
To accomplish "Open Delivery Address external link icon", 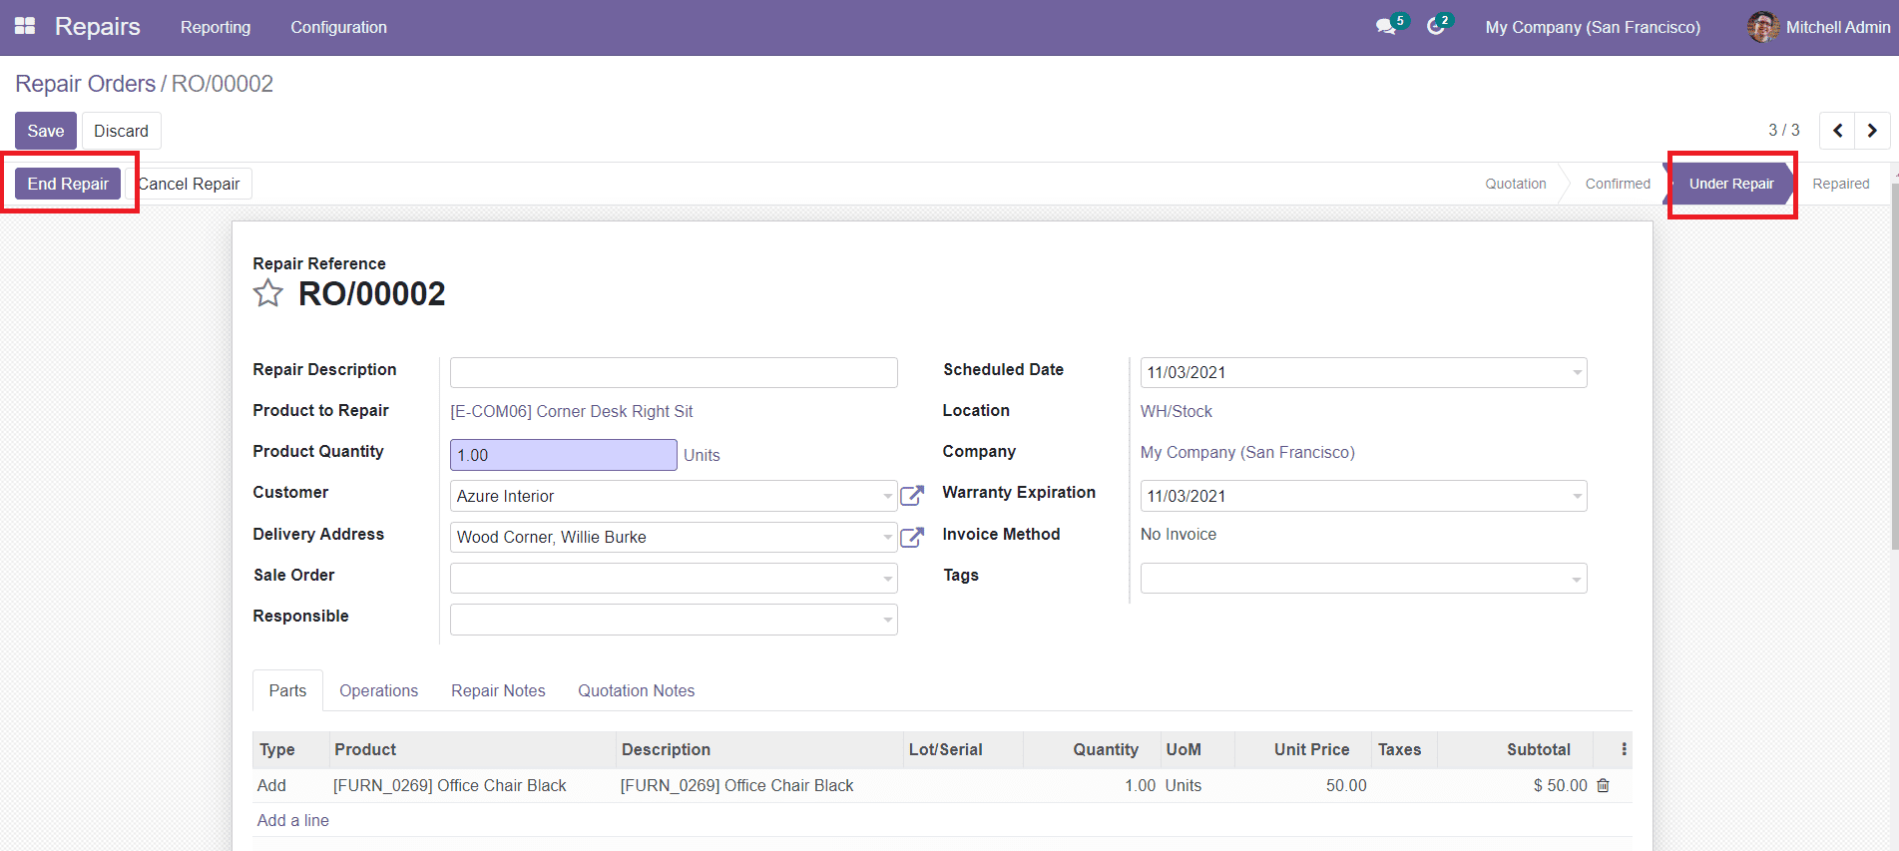I will 911,538.
